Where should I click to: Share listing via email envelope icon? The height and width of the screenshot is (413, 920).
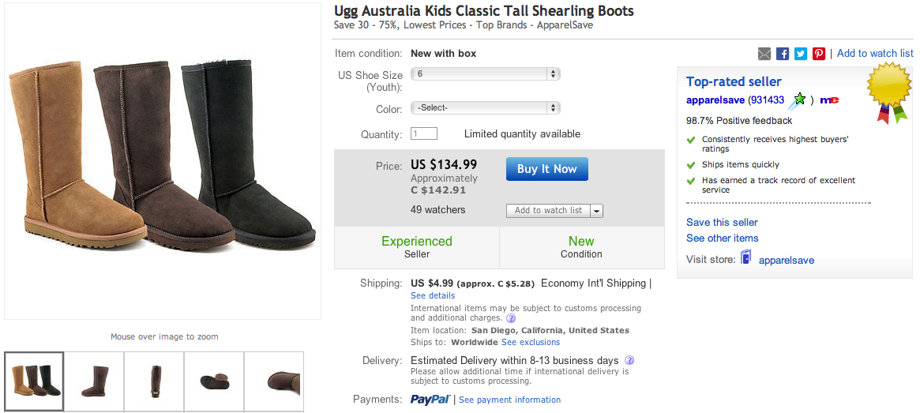tap(764, 54)
